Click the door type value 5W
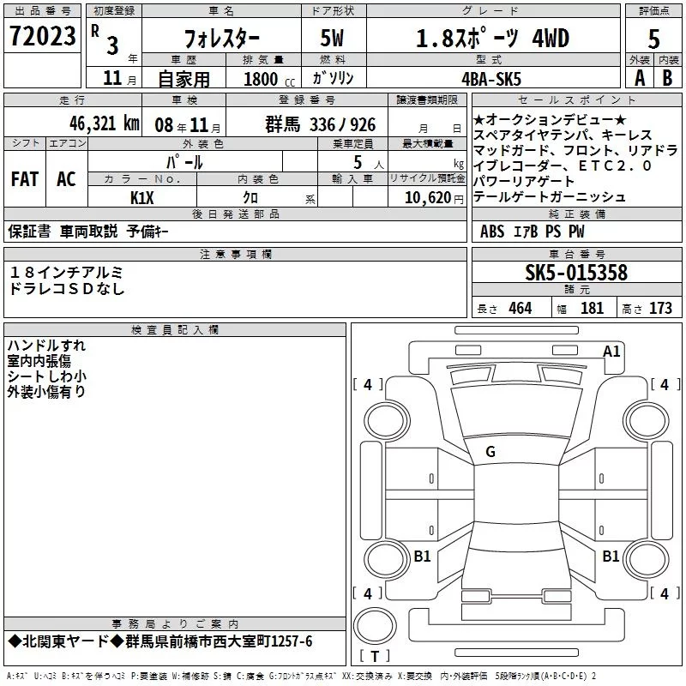Image resolution: width=686 pixels, height=686 pixels. [332, 38]
